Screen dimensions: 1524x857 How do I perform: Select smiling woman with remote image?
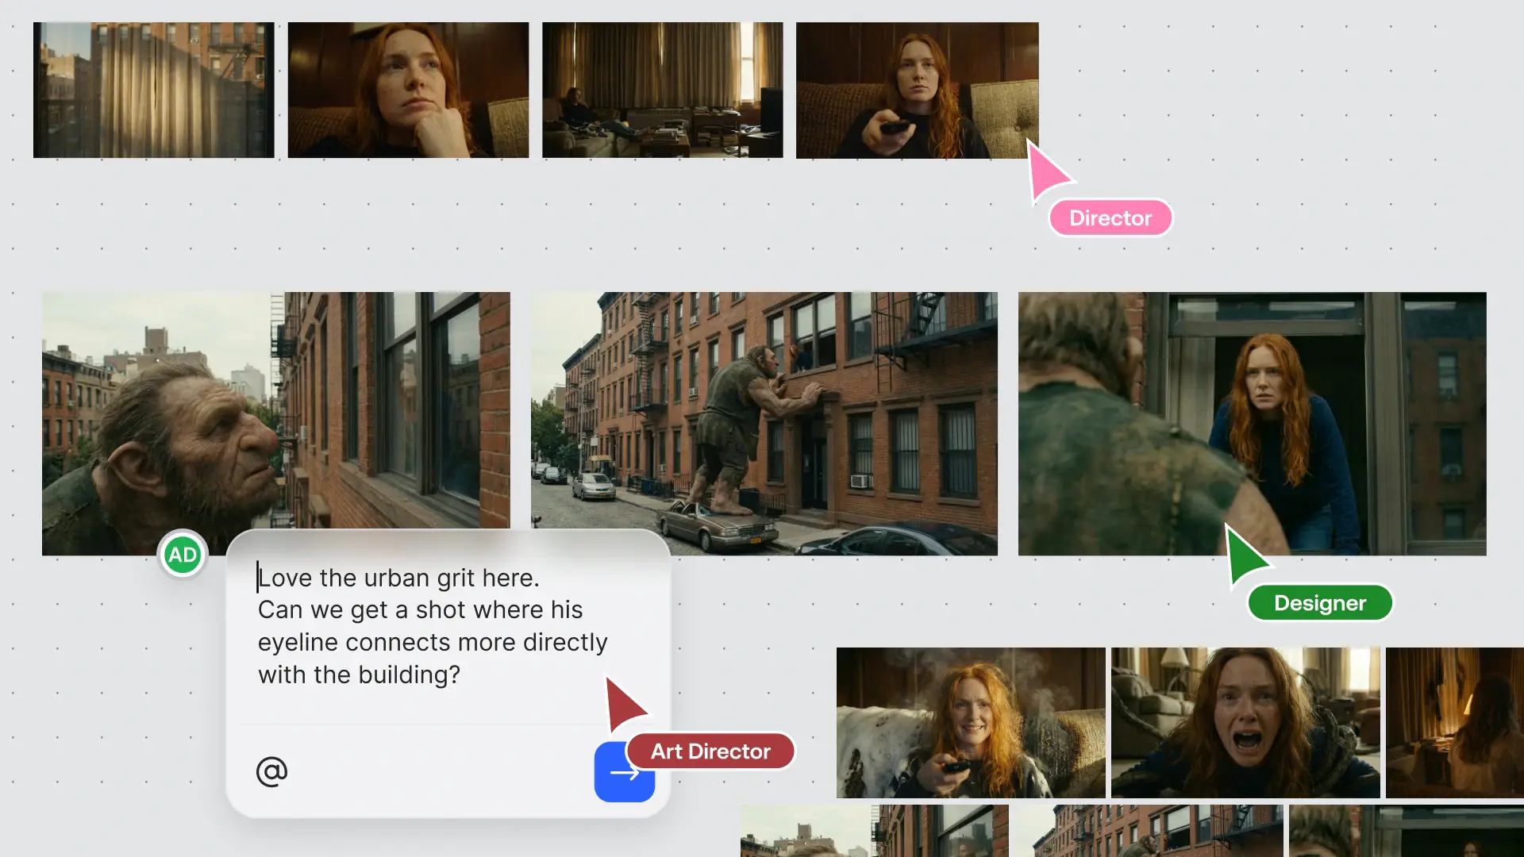pyautogui.click(x=970, y=722)
